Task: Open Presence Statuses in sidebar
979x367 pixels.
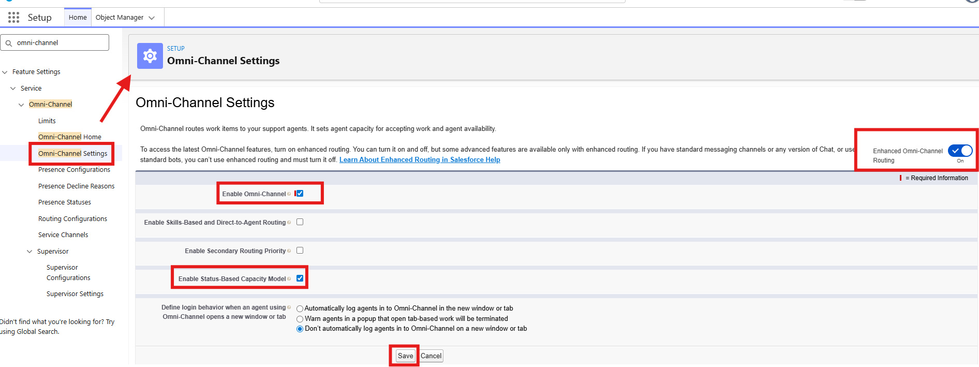Action: (x=65, y=202)
